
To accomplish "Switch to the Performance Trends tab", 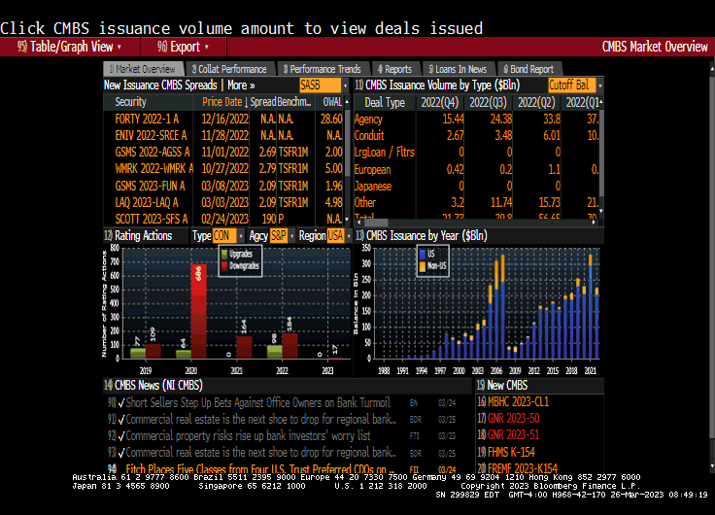I will point(324,69).
